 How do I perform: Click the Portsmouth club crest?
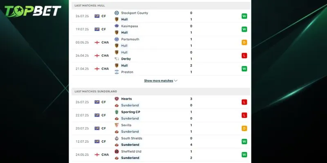[x=116, y=39]
